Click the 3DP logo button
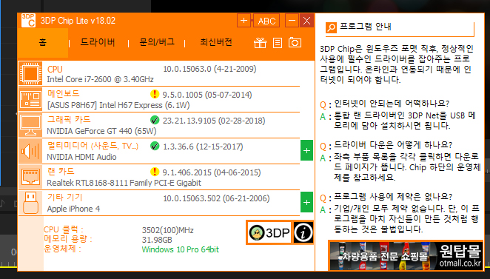The height and width of the screenshot is (279, 490). pyautogui.click(x=269, y=232)
